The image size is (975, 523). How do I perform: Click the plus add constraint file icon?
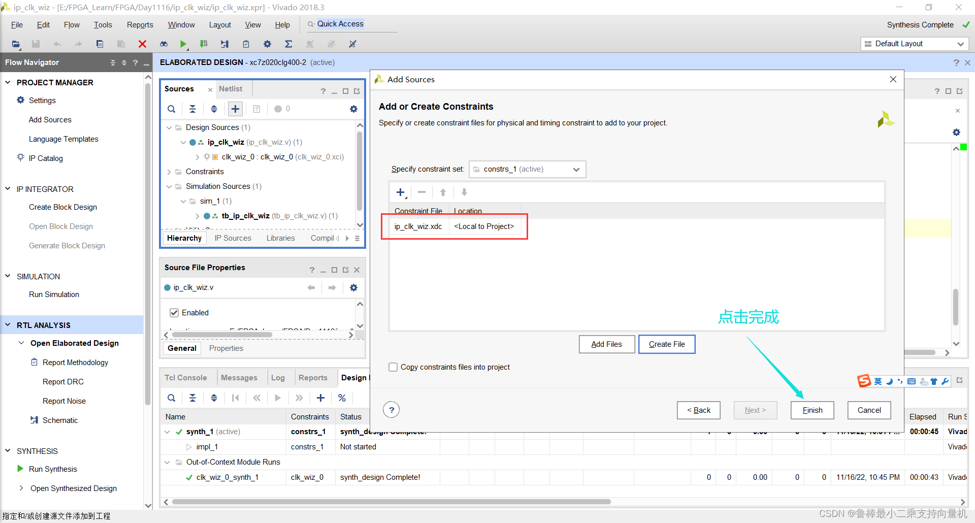tap(401, 192)
